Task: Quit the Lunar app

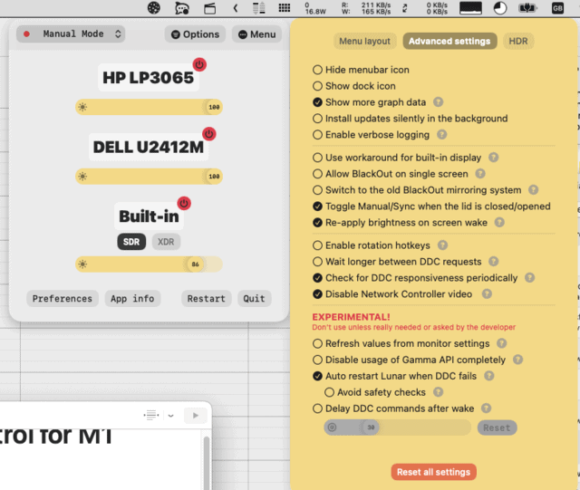Action: 254,298
